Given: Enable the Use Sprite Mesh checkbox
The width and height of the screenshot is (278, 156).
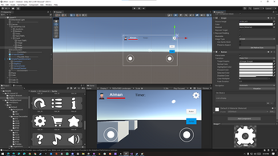Looking at the screenshot, I should click(240, 42).
